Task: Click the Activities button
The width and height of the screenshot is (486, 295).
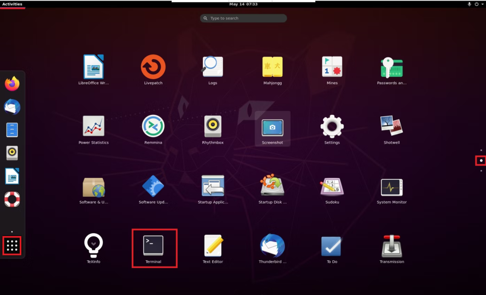Action: tap(12, 4)
